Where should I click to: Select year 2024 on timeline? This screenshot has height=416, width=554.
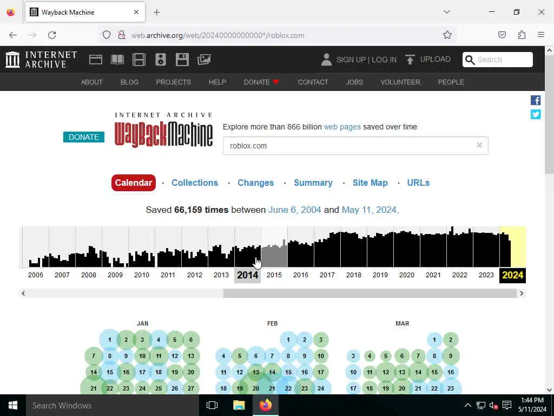click(x=513, y=275)
